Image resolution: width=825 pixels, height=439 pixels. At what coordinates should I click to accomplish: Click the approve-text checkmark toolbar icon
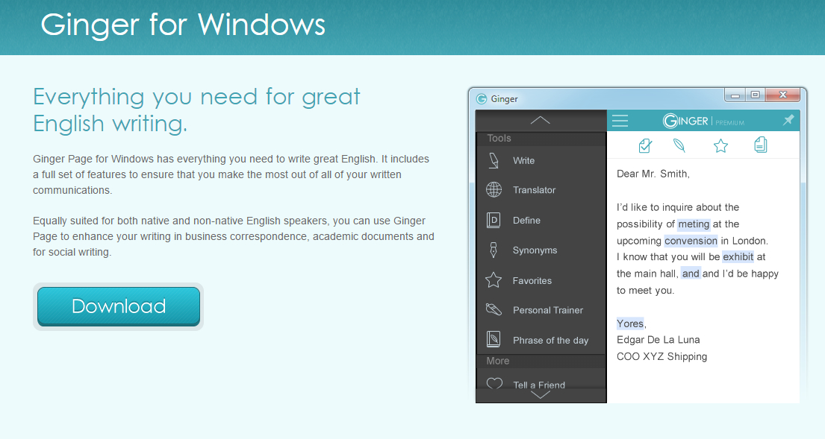[645, 145]
